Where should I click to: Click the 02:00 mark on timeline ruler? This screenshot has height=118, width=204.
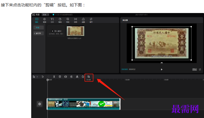pyautogui.click(x=127, y=80)
